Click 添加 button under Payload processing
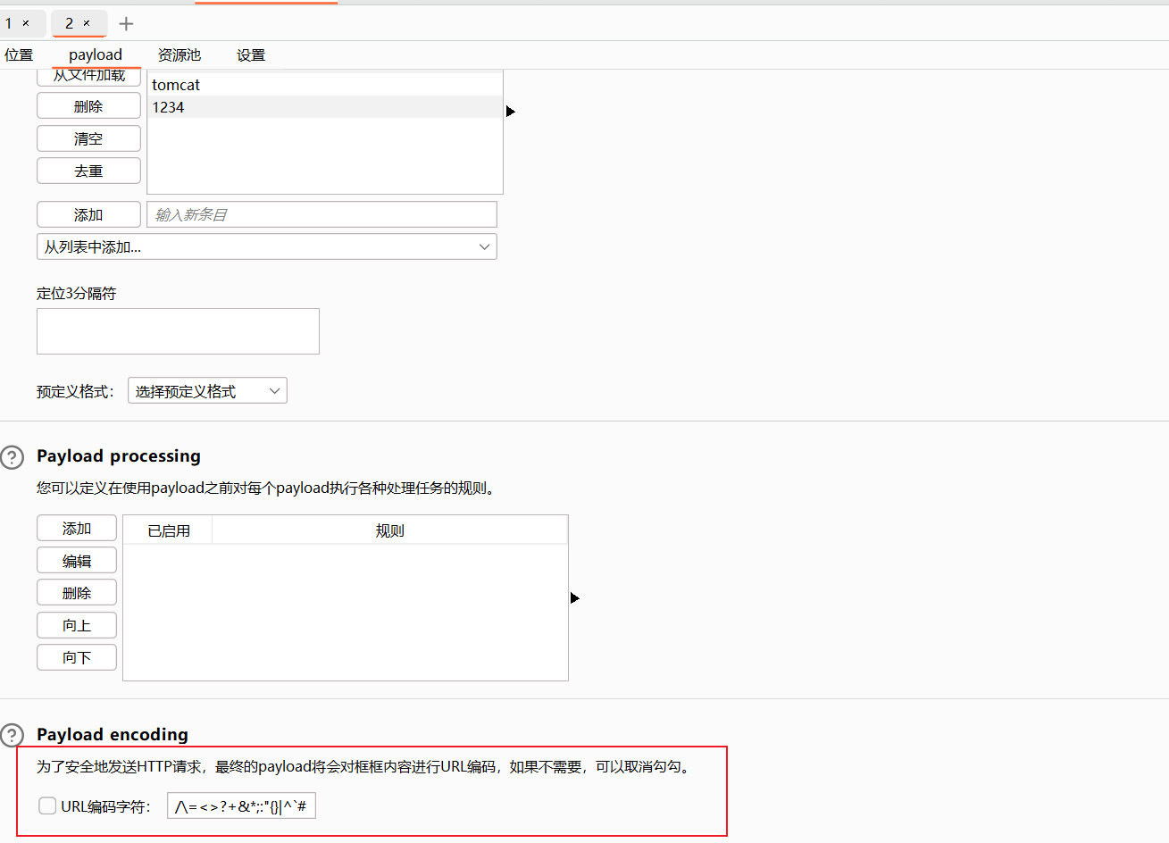This screenshot has width=1169, height=843. point(77,529)
